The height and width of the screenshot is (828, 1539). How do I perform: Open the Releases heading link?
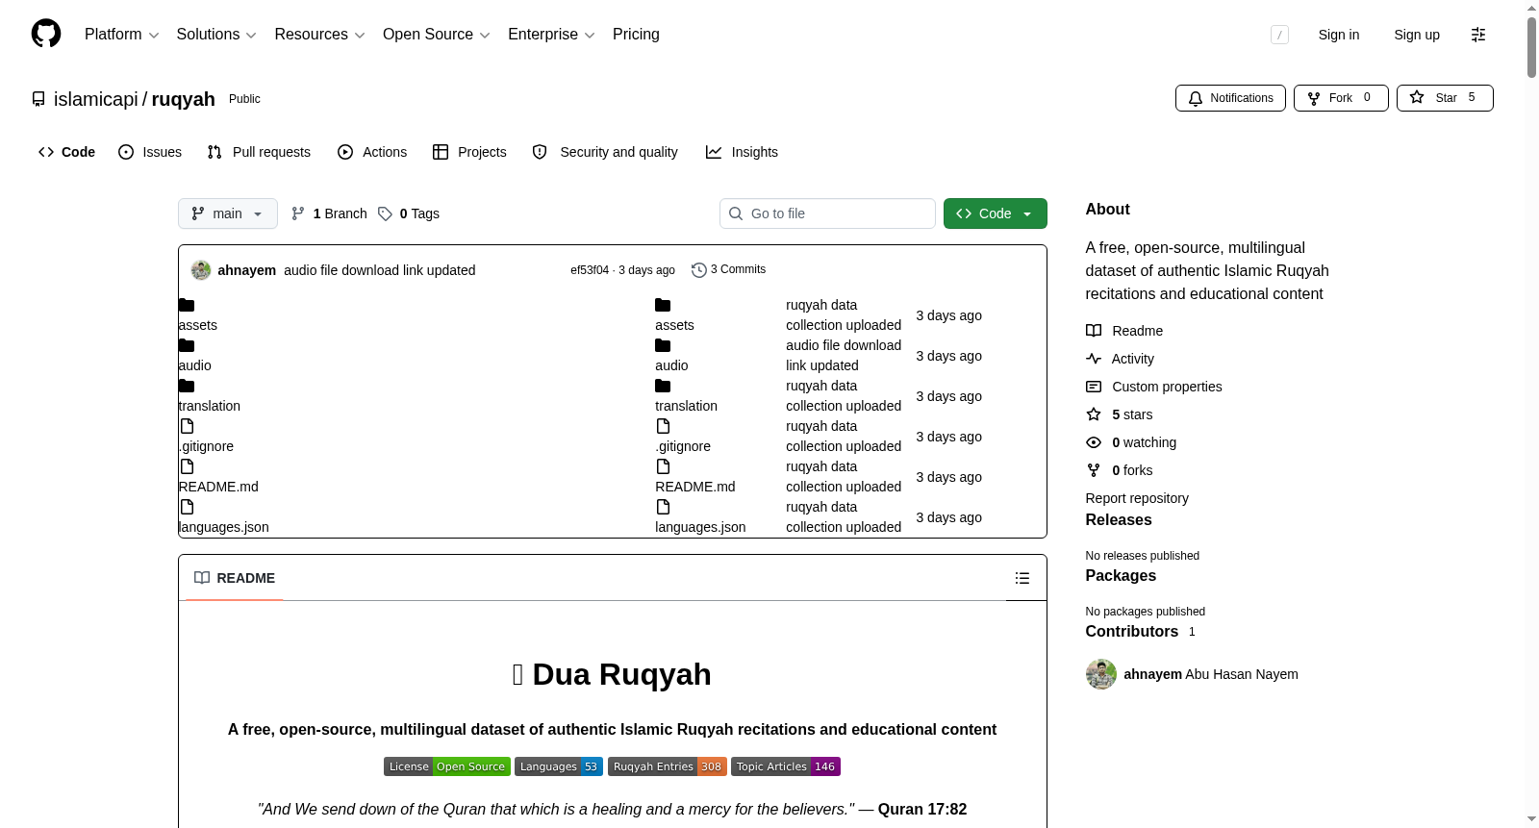(x=1119, y=520)
